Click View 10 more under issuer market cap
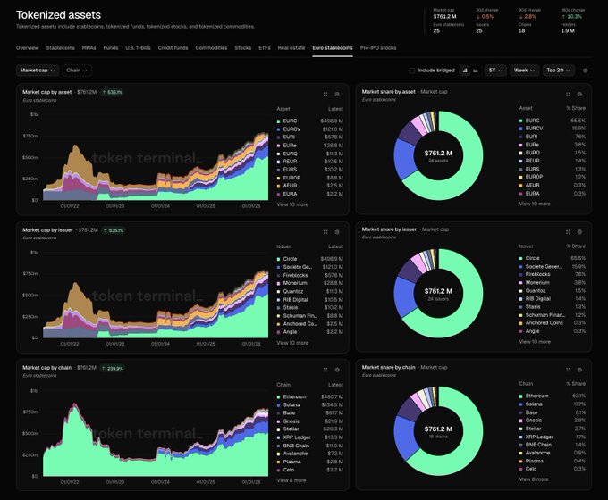This screenshot has height=500, width=608. pyautogui.click(x=292, y=343)
